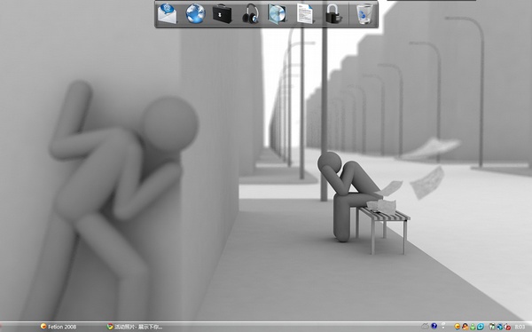The image size is (532, 332).
Task: Click the gray cloud-shaped tray icon
Action: pos(425,326)
